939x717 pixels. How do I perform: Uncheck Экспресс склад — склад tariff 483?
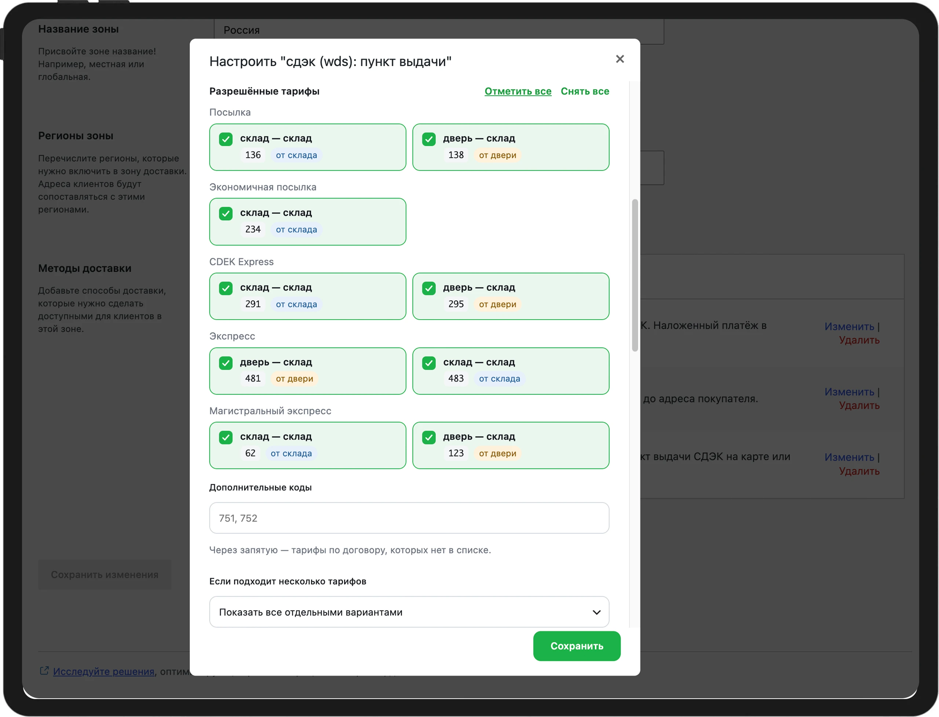429,363
